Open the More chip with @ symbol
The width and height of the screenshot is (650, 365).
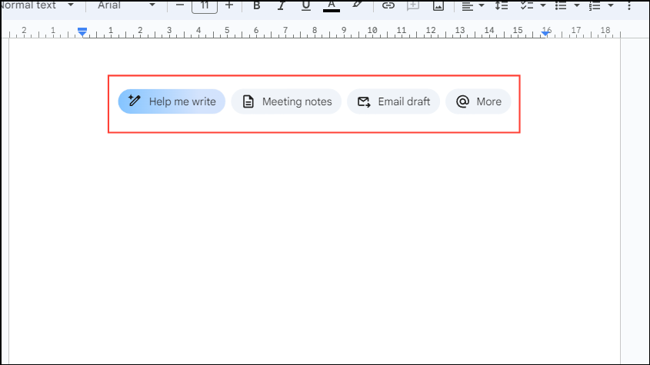(478, 101)
